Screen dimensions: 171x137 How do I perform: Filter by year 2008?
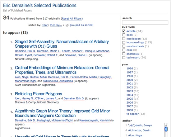click(x=130, y=110)
